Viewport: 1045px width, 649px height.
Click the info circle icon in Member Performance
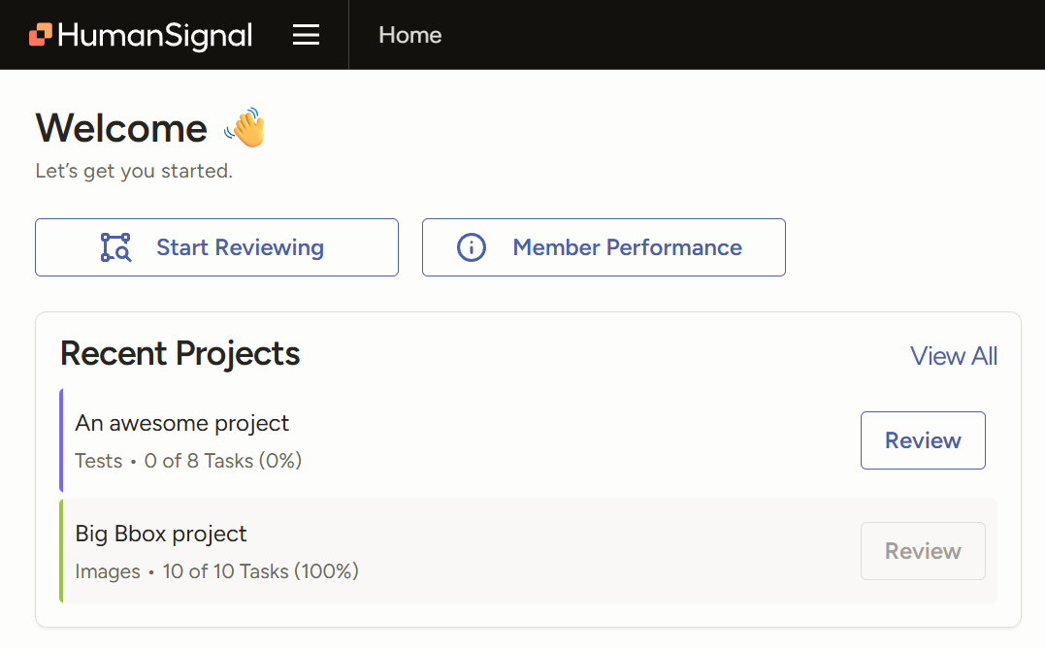pos(471,247)
